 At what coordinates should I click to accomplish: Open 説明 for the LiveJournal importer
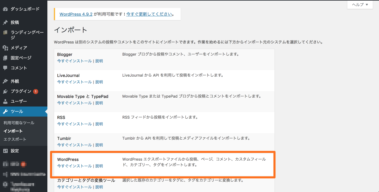click(x=99, y=82)
